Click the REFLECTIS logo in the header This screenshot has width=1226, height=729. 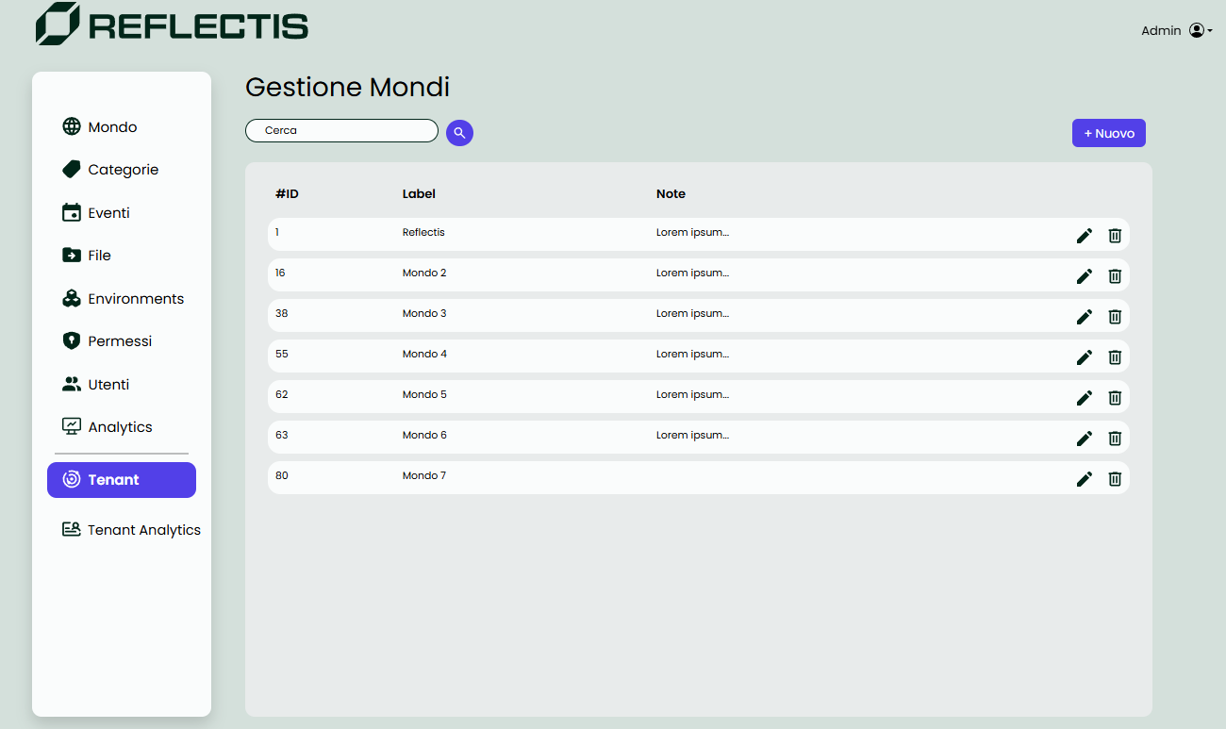(x=172, y=25)
